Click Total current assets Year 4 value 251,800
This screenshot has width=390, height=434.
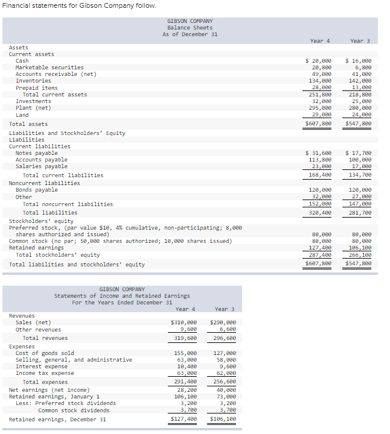(x=320, y=95)
